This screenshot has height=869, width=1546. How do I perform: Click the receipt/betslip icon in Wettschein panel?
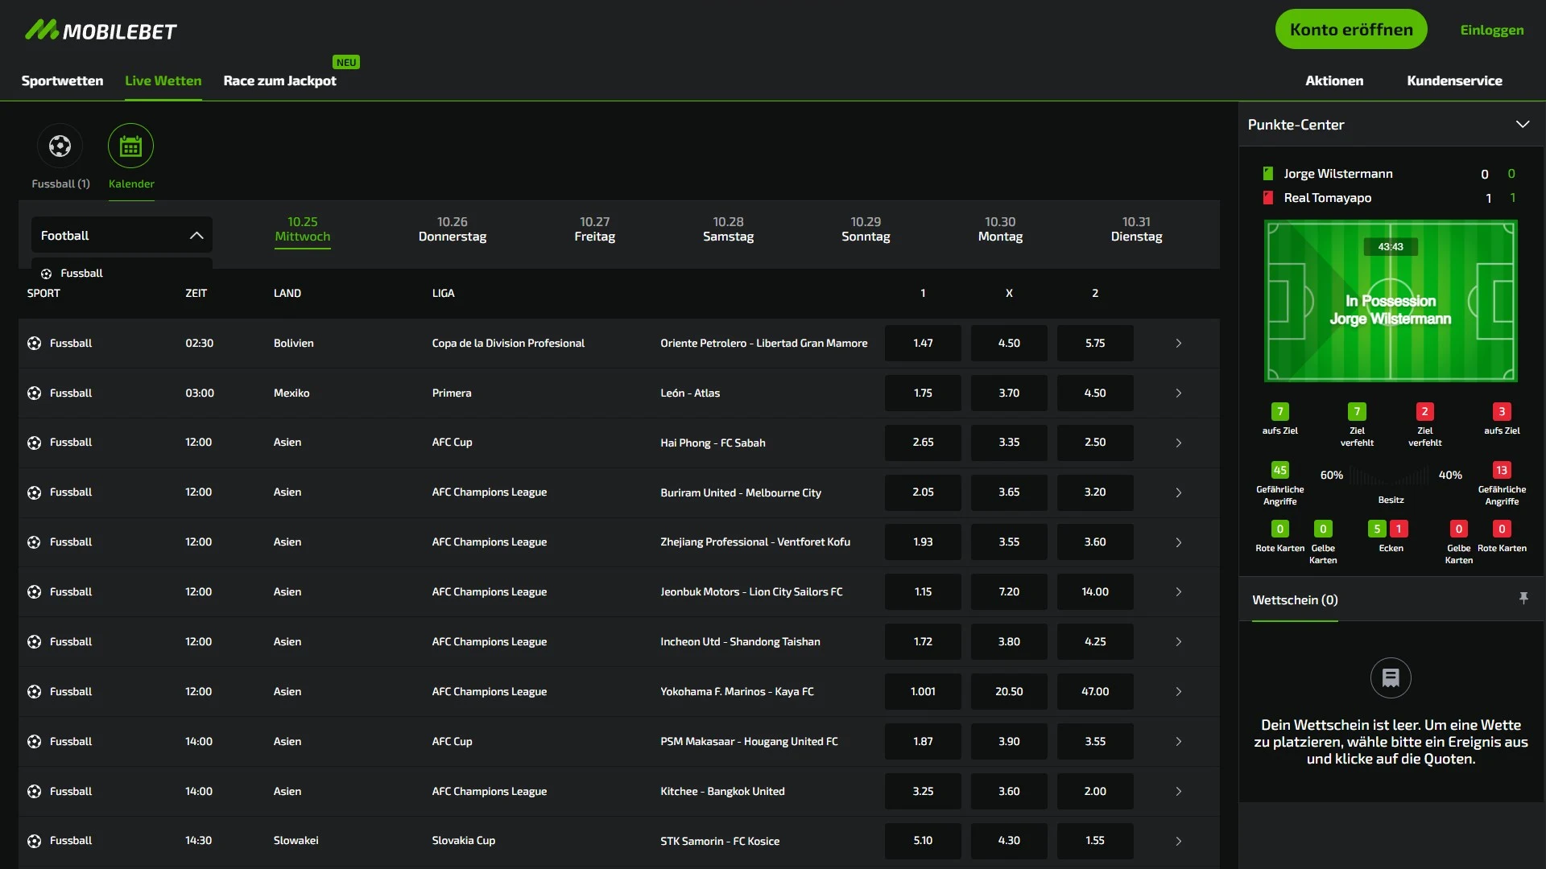point(1391,677)
